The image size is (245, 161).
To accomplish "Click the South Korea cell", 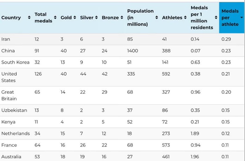I will tap(16, 62).
